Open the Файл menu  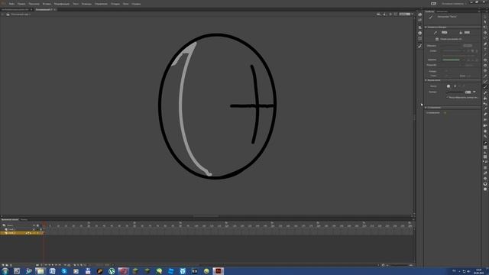point(12,4)
